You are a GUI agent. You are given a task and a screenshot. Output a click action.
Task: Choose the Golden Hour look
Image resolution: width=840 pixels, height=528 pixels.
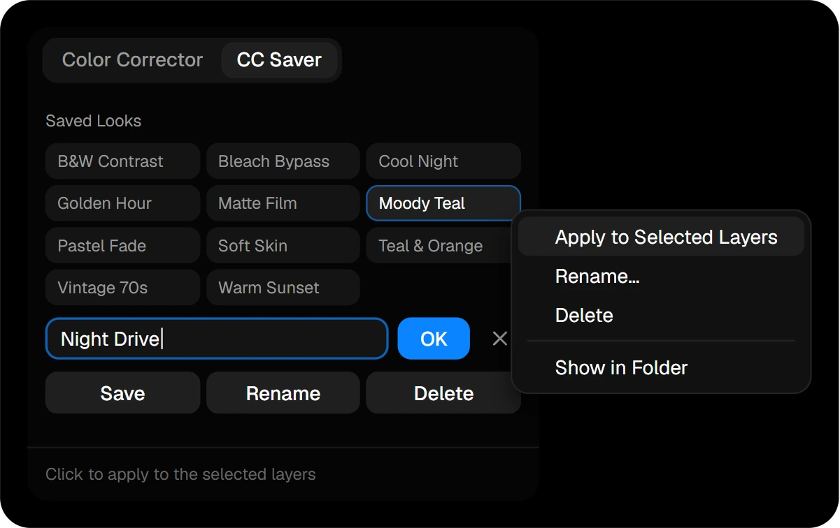122,203
